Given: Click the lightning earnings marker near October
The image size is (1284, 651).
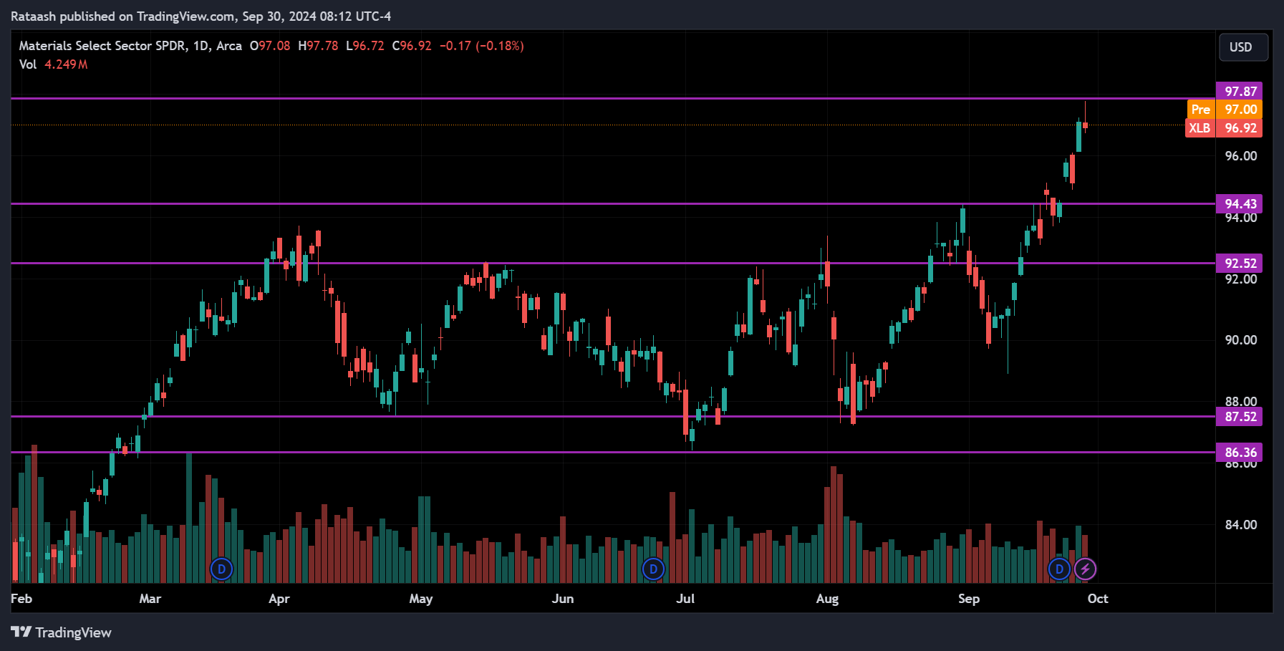Looking at the screenshot, I should tap(1085, 569).
